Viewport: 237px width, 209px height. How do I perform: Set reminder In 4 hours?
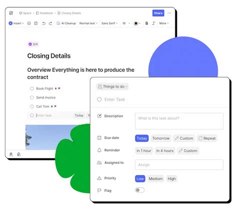tap(165, 150)
